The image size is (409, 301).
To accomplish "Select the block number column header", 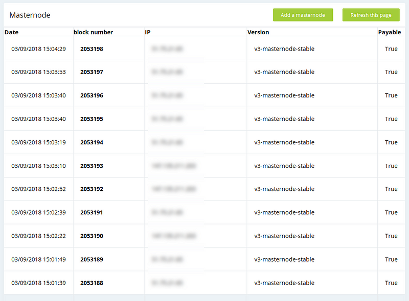I will [x=93, y=32].
